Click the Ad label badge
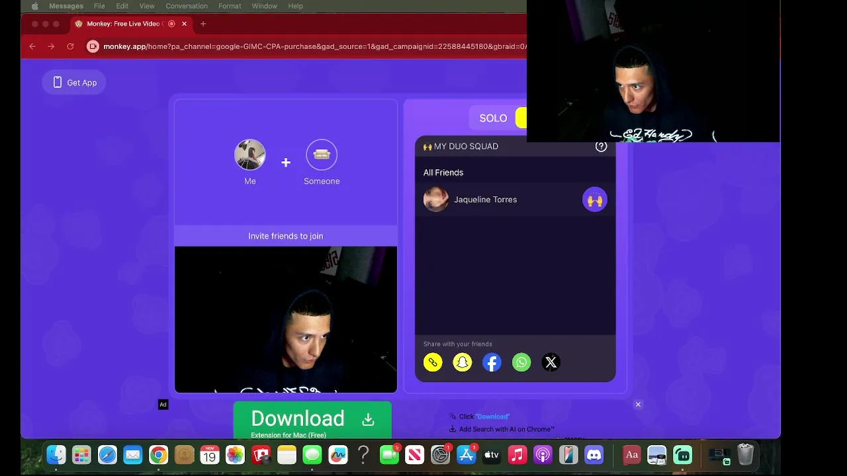Viewport: 847px width, 476px height. click(163, 405)
